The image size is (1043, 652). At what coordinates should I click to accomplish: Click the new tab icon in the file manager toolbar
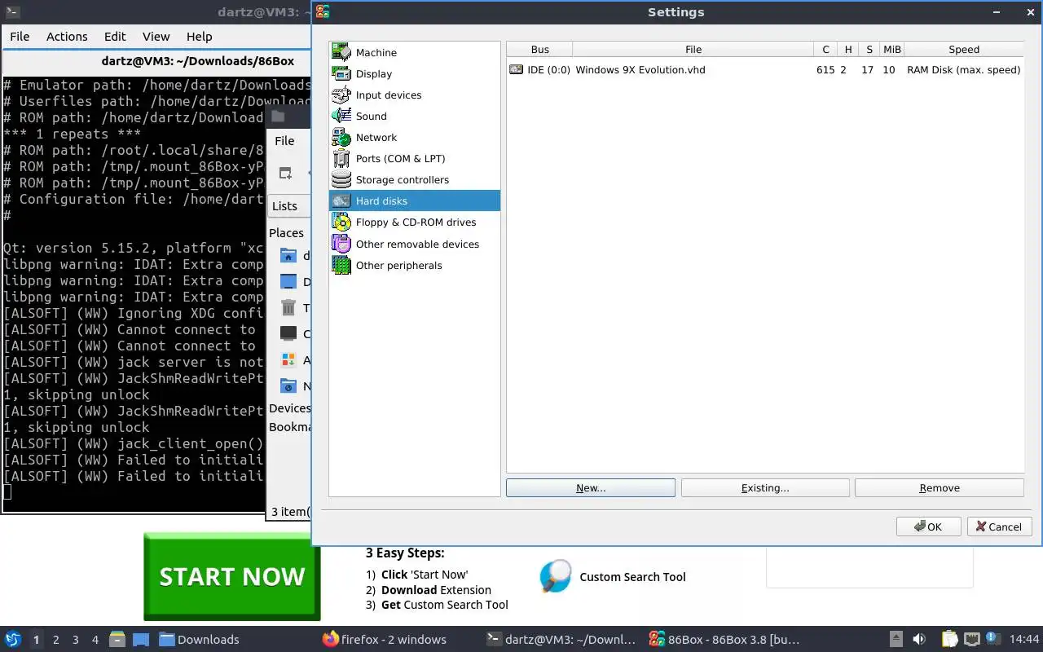coord(285,173)
